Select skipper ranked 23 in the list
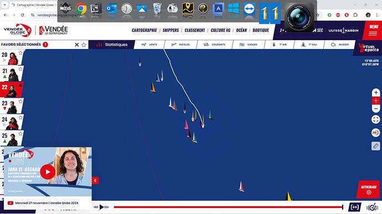 click(x=12, y=106)
